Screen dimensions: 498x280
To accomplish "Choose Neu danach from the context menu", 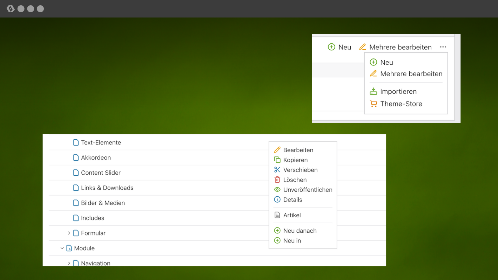I will coord(300,231).
